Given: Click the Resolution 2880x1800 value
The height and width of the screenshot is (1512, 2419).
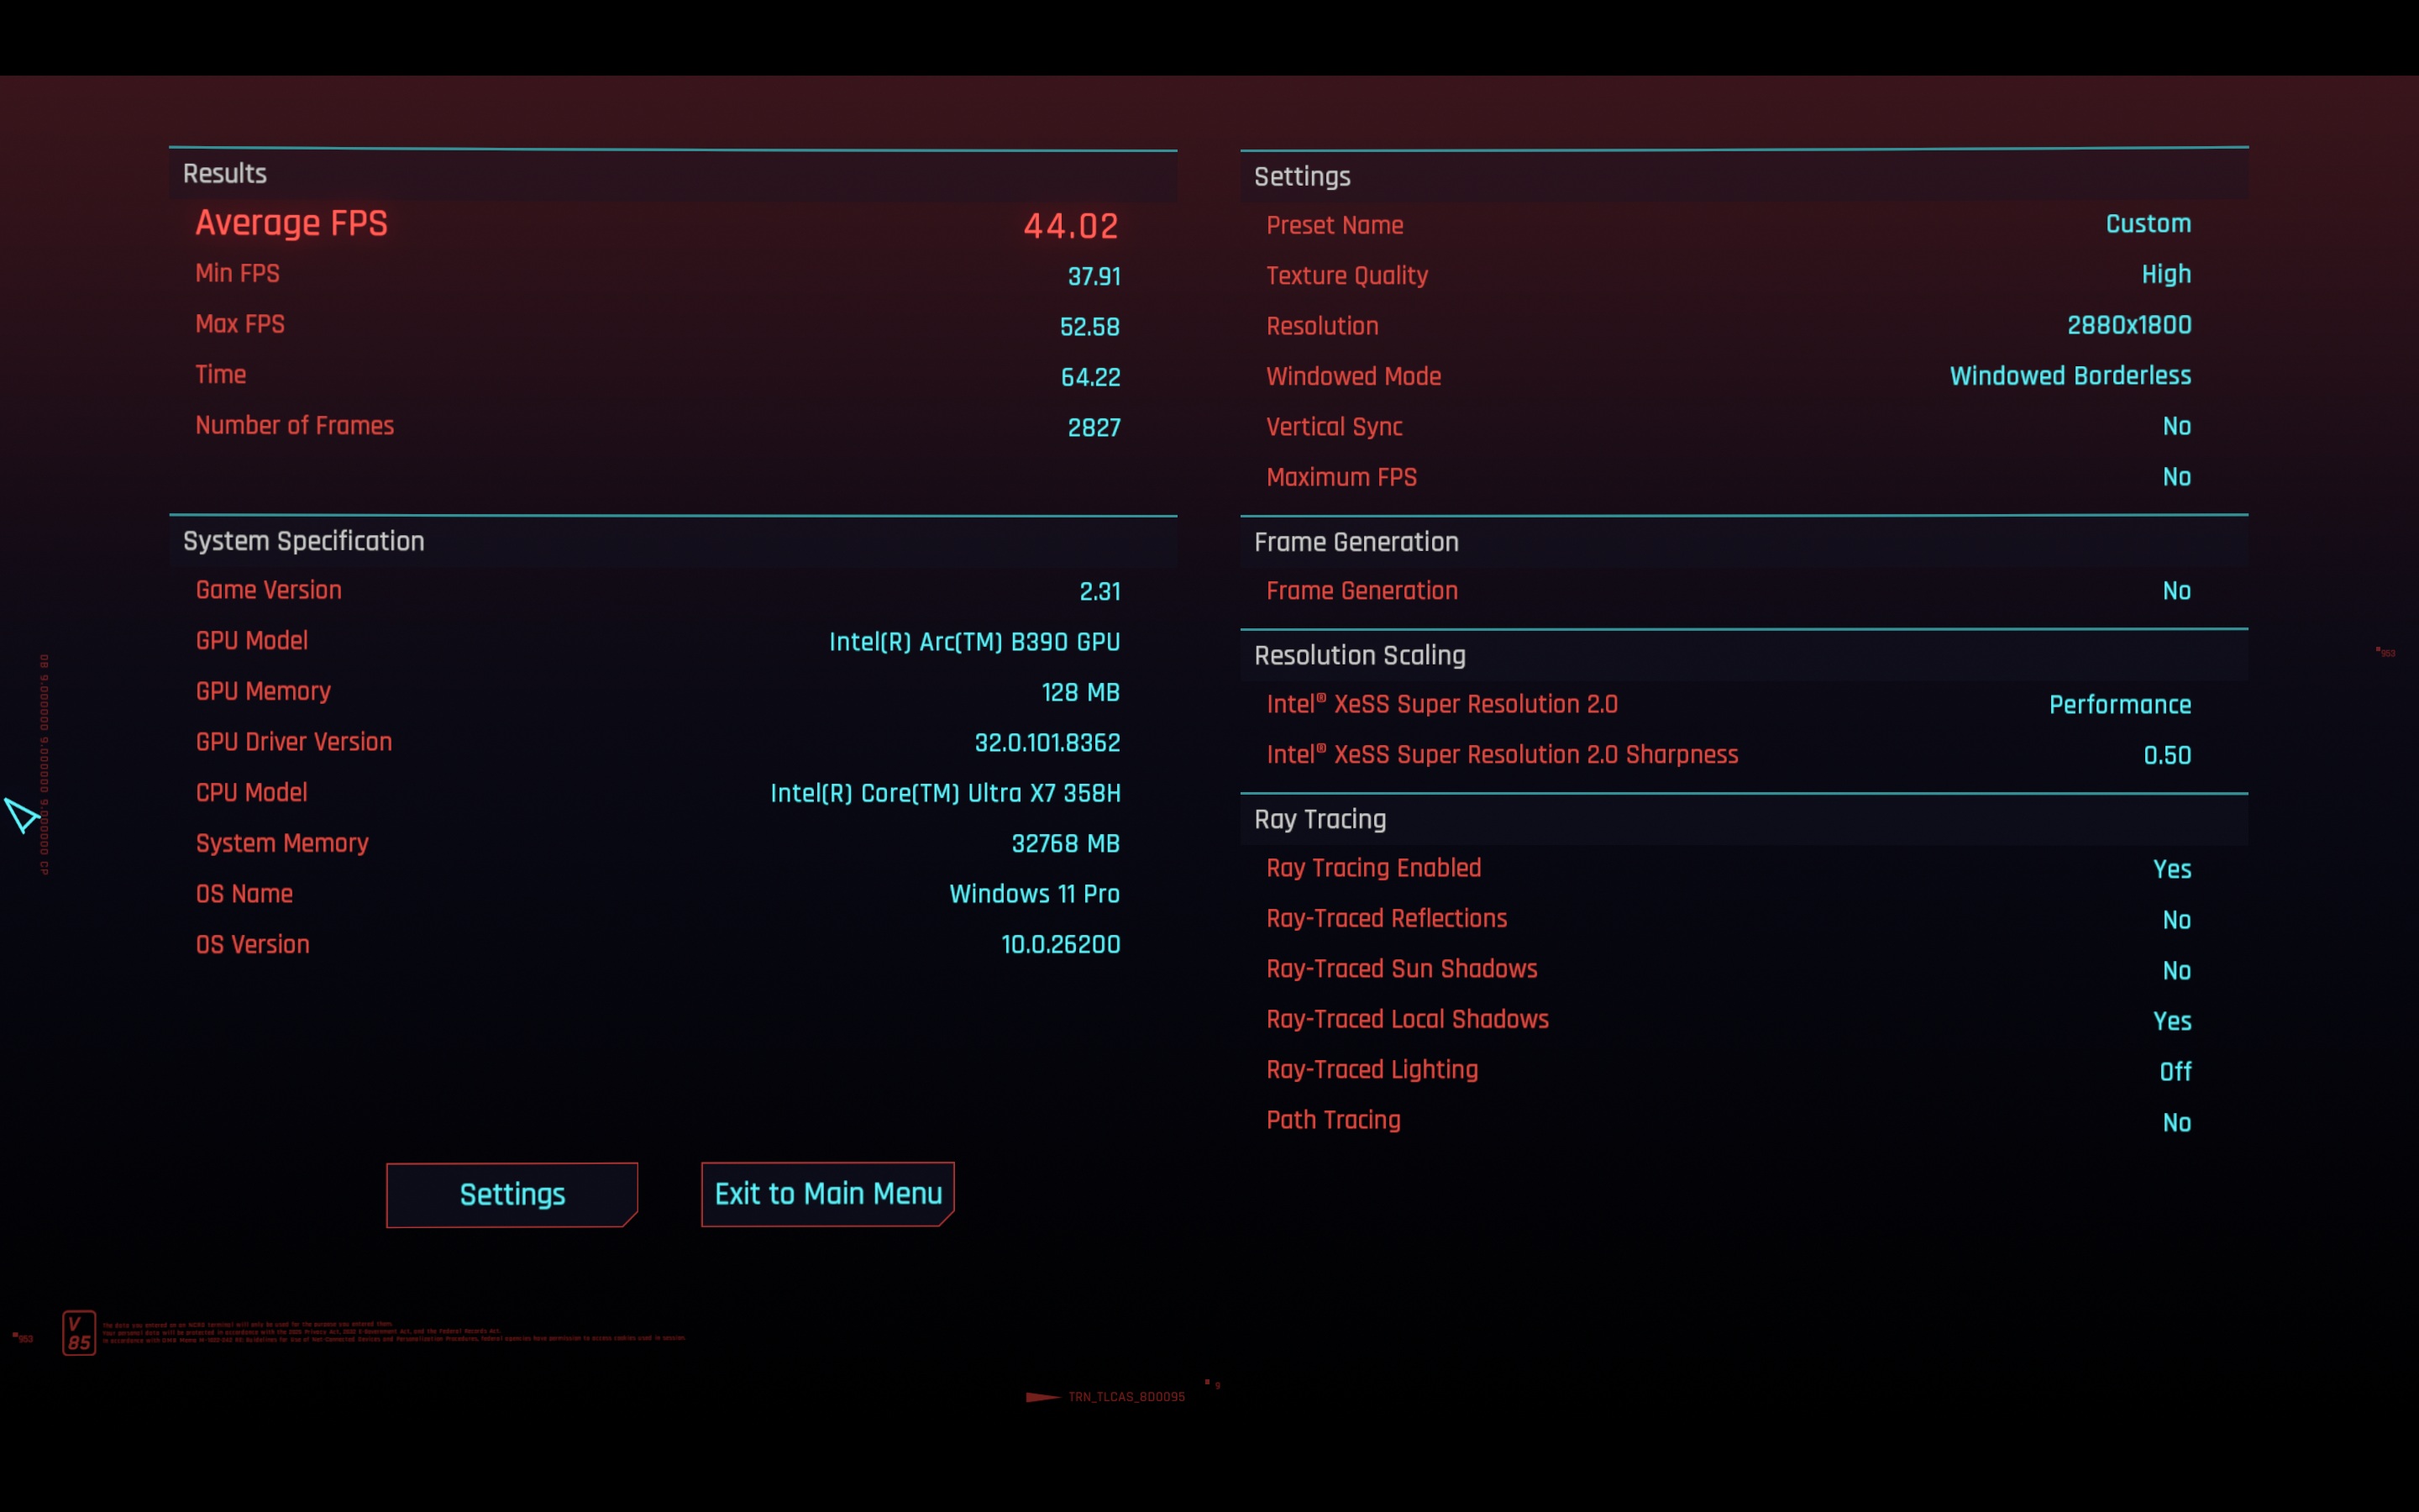Looking at the screenshot, I should 2128,325.
